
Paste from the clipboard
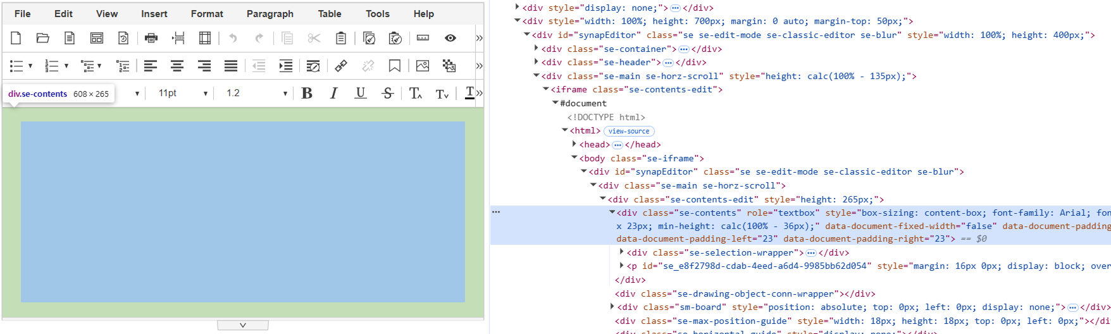340,38
